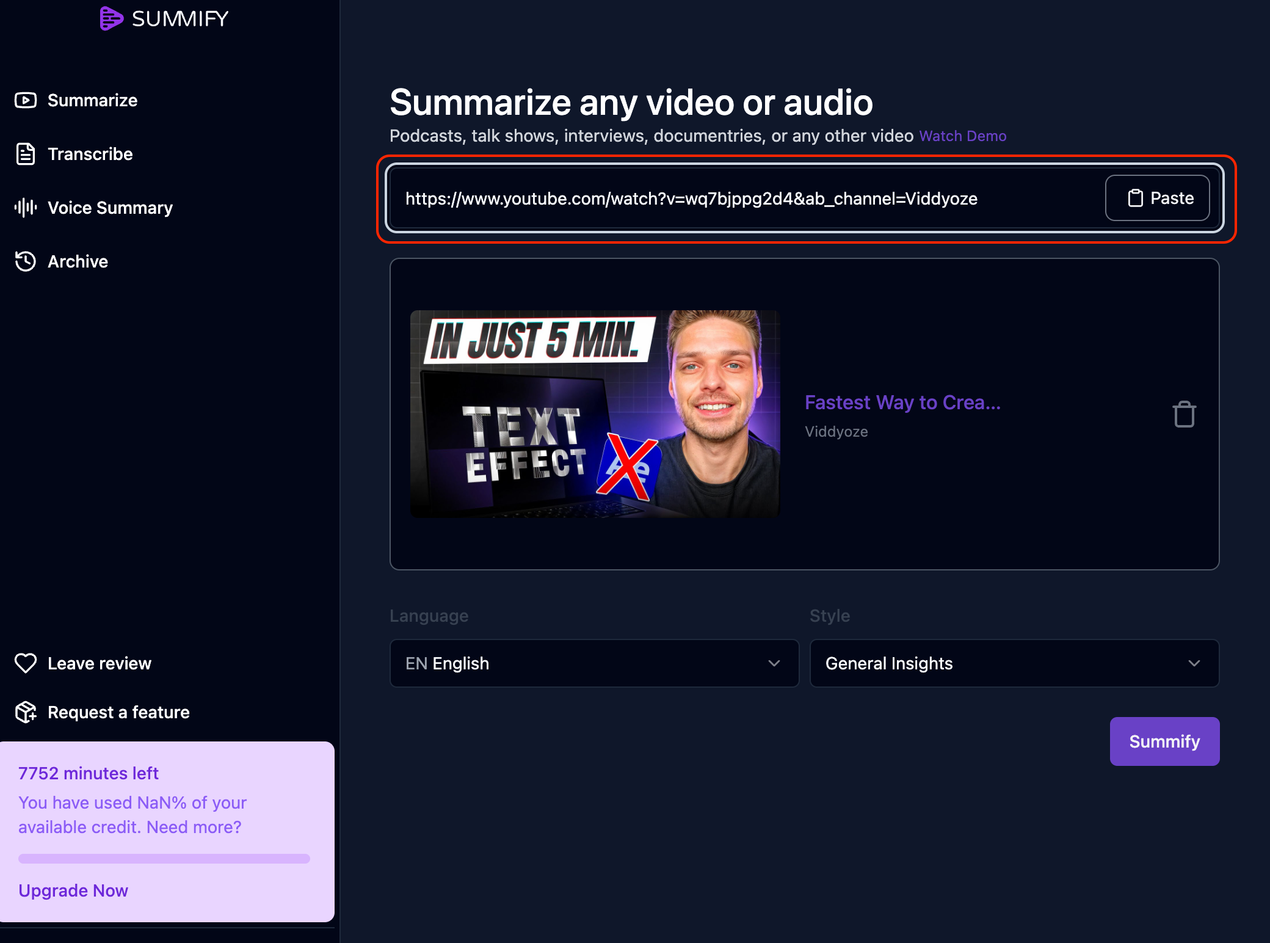Viewport: 1270px width, 943px height.
Task: Click the Style field label
Action: pyautogui.click(x=829, y=616)
